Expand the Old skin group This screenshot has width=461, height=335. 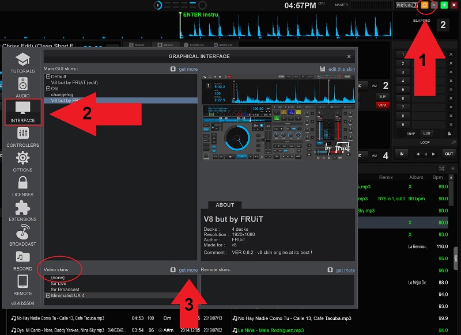(48, 89)
